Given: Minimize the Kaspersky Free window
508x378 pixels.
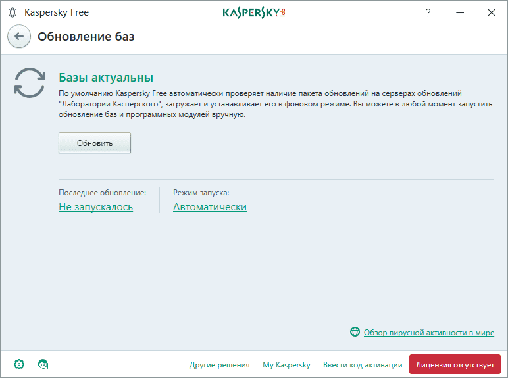Looking at the screenshot, I should 460,12.
